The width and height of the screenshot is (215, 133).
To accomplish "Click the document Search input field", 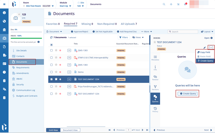I will pos(183,32).
